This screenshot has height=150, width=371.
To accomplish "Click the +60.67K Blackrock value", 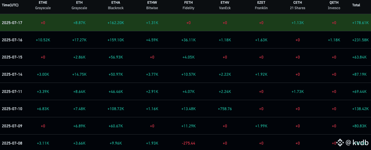I will (x=116, y=126).
